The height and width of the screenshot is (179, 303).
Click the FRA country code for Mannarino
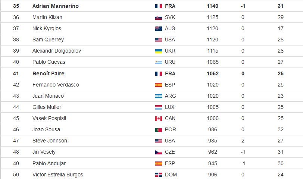click(x=170, y=6)
